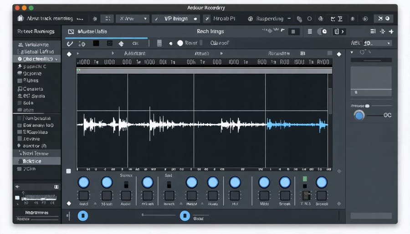The image size is (410, 234).
Task: Click the small grid icon right of the sidebar back arrow
Action: pyautogui.click(x=56, y=187)
